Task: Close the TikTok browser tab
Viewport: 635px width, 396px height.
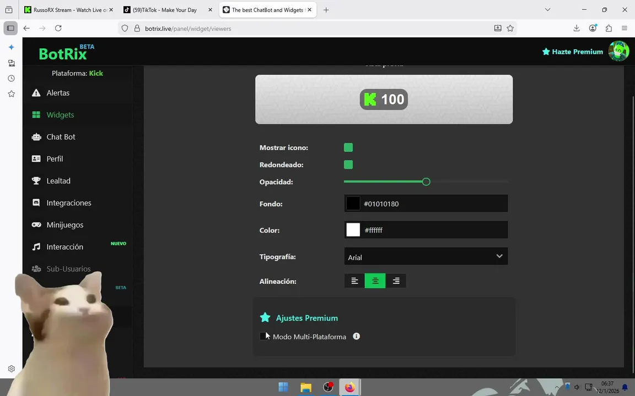Action: pyautogui.click(x=210, y=10)
